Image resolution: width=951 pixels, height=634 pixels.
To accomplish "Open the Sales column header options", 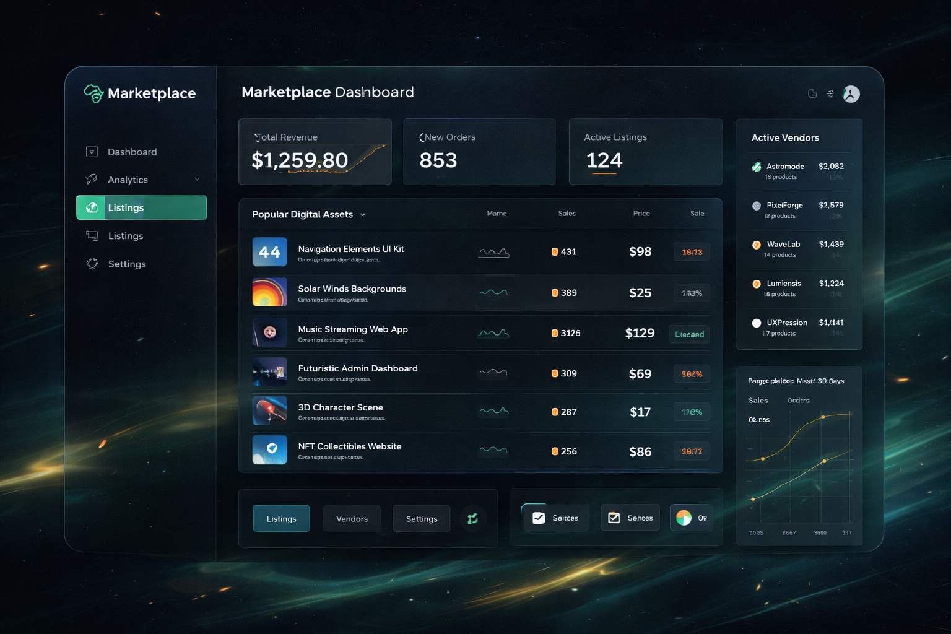I will (566, 213).
